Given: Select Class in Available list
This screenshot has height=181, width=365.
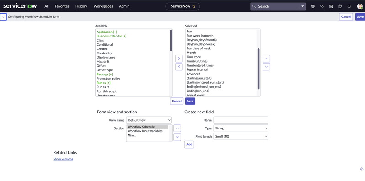Looking at the screenshot, I should tap(100, 40).
